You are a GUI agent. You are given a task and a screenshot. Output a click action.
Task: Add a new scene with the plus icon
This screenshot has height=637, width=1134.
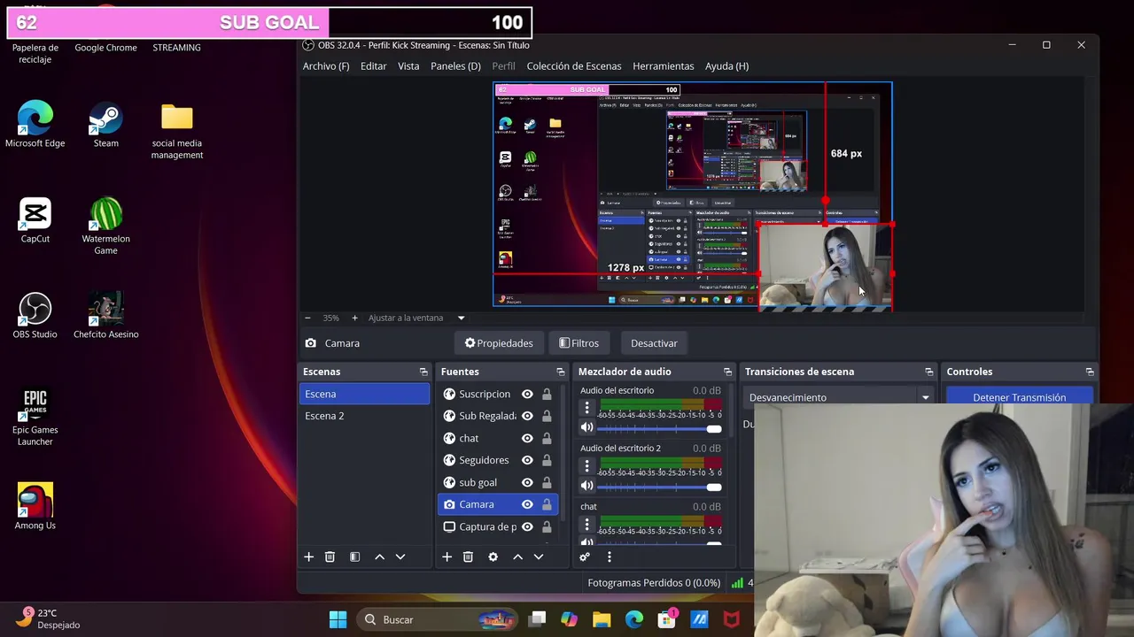308,556
